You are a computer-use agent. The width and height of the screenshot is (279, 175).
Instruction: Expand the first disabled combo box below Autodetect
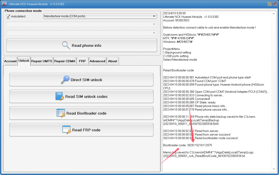(x=82, y=24)
